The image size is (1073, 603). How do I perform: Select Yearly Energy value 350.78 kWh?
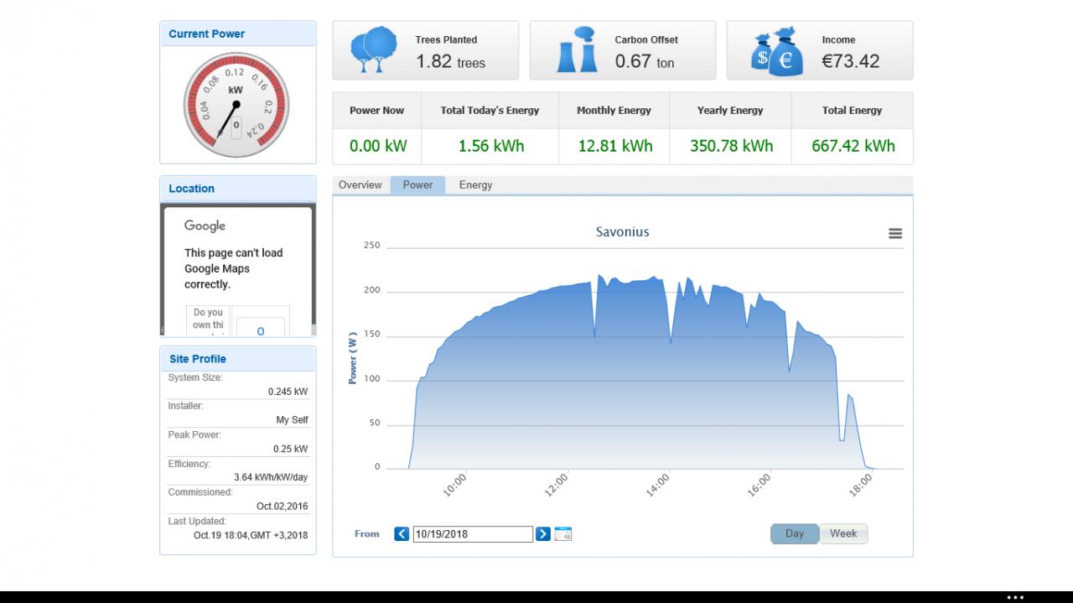732,146
